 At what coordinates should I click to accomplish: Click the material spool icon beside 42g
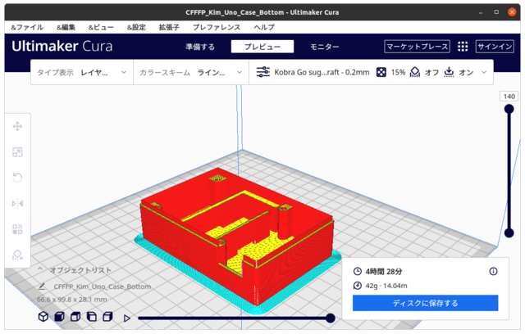pos(358,286)
